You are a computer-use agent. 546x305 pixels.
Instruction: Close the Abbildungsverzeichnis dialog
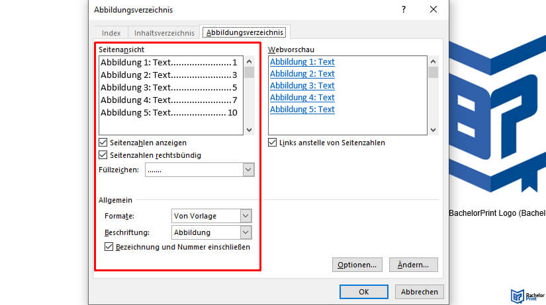[433, 9]
